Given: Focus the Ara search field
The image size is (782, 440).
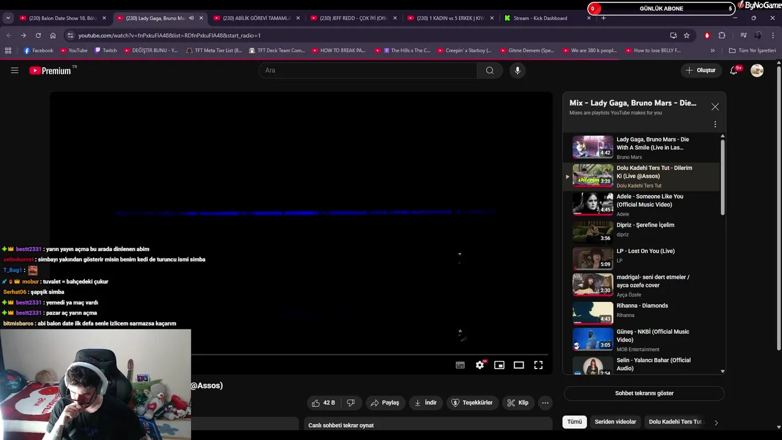Looking at the screenshot, I should tap(368, 70).
